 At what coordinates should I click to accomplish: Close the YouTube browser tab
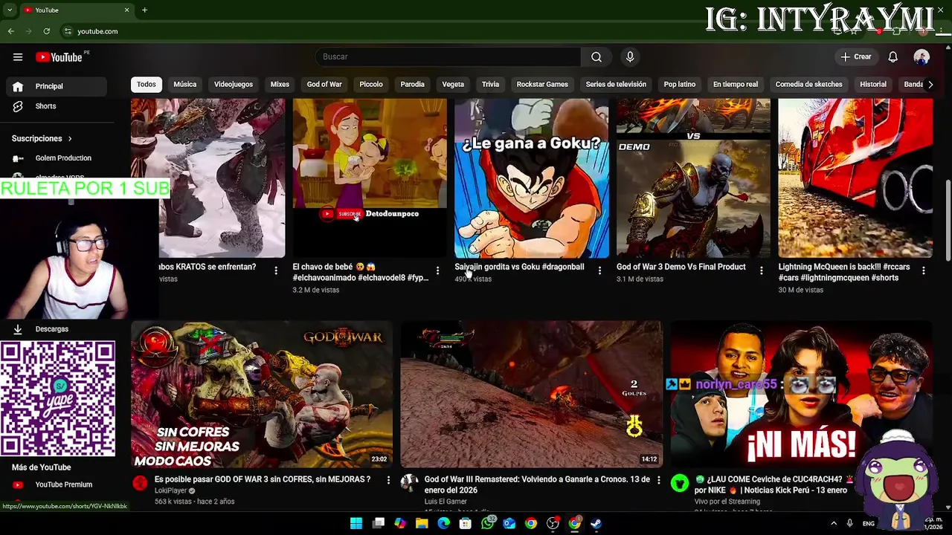126,10
